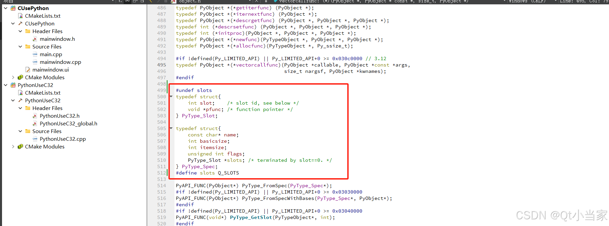
Task: Click the 'initproc' typedef name
Action: [x=230, y=33]
